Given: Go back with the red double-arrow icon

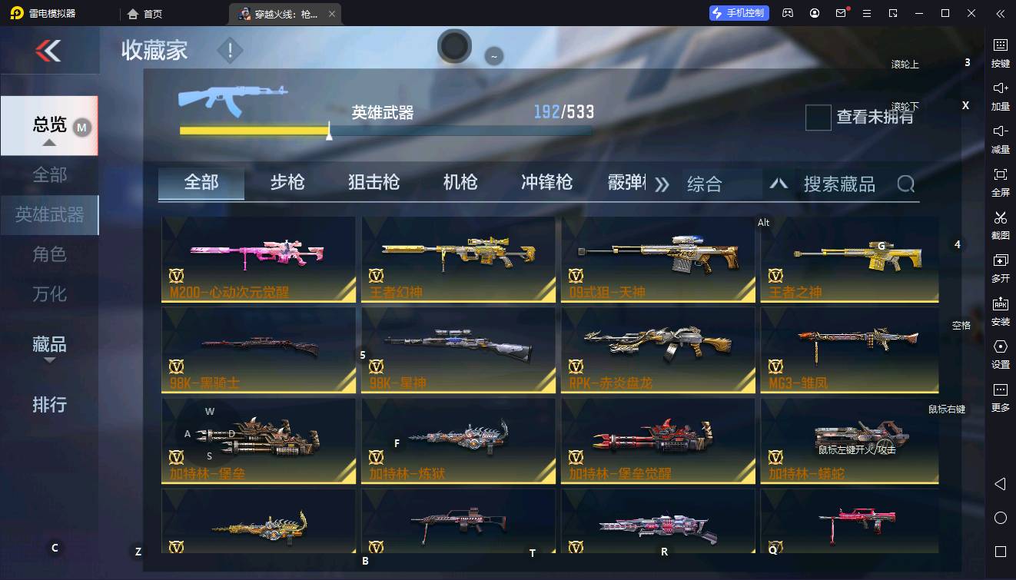Looking at the screenshot, I should (48, 51).
